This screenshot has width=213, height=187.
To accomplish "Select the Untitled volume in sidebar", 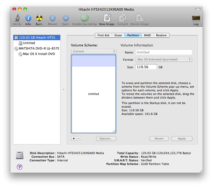I will tap(37, 43).
